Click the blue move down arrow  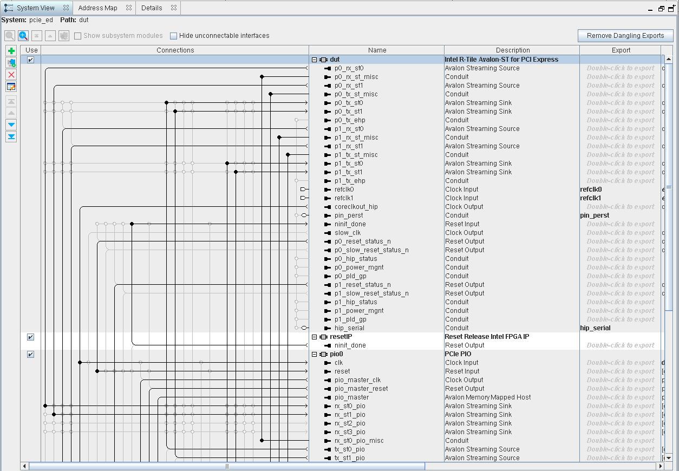11,125
